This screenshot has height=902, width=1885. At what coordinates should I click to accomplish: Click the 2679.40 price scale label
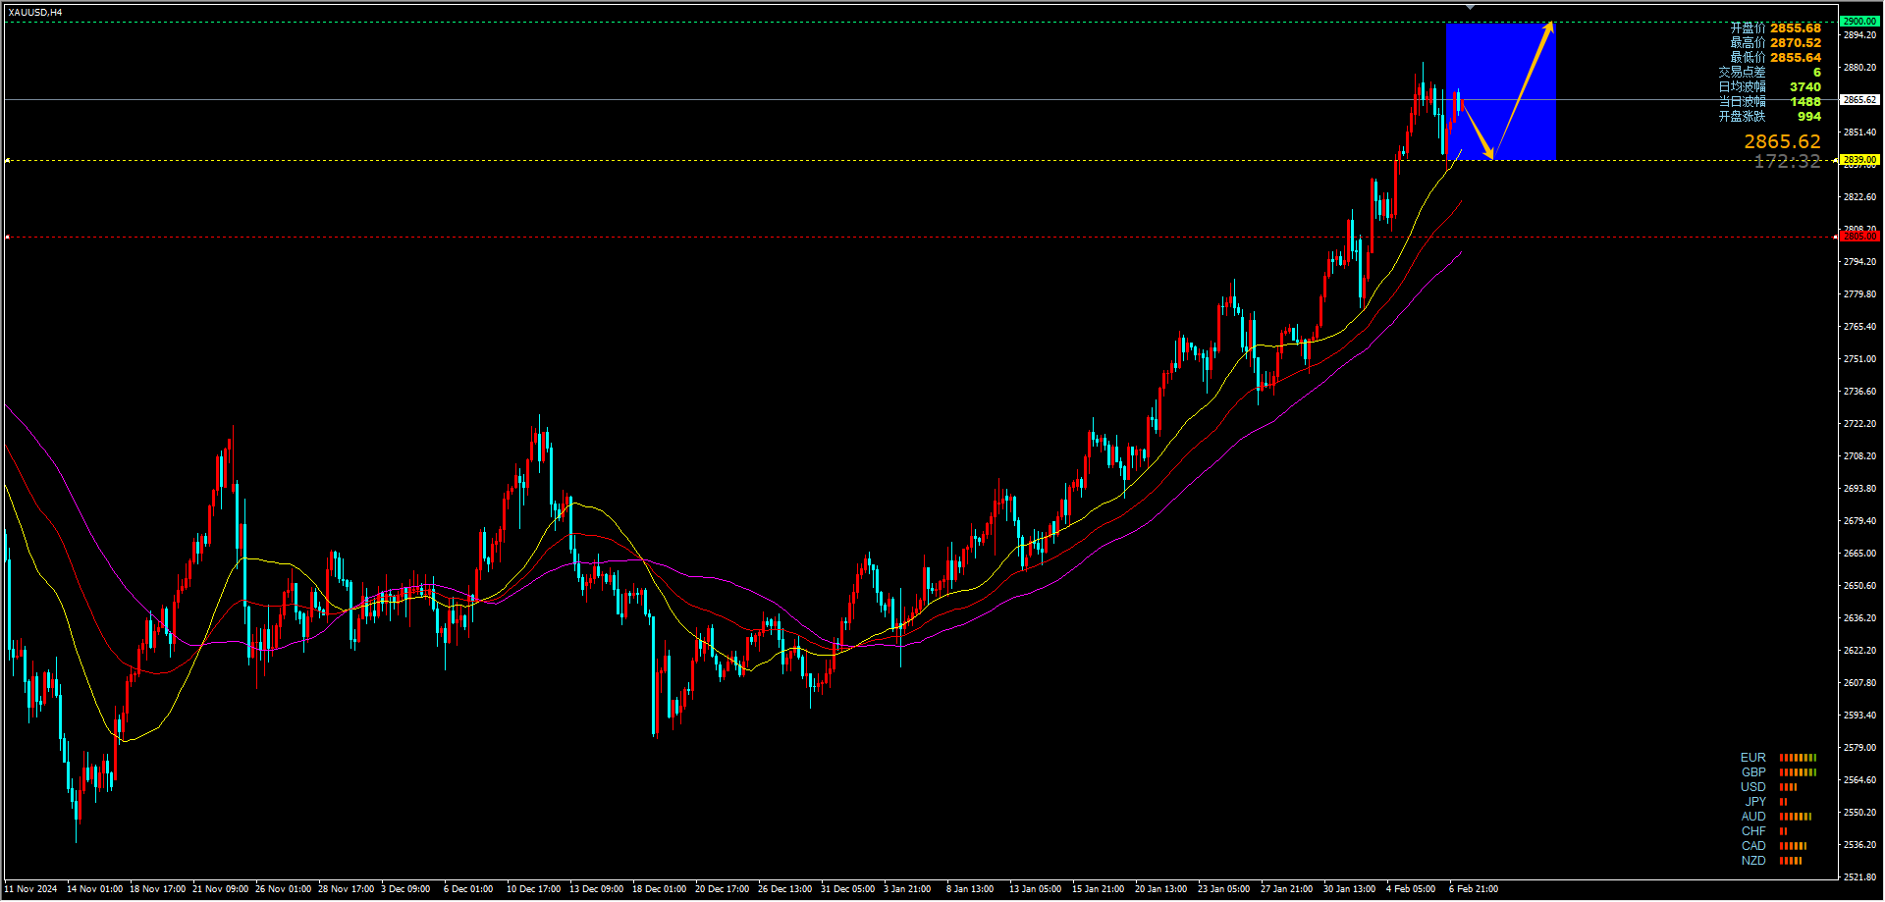pyautogui.click(x=1860, y=521)
